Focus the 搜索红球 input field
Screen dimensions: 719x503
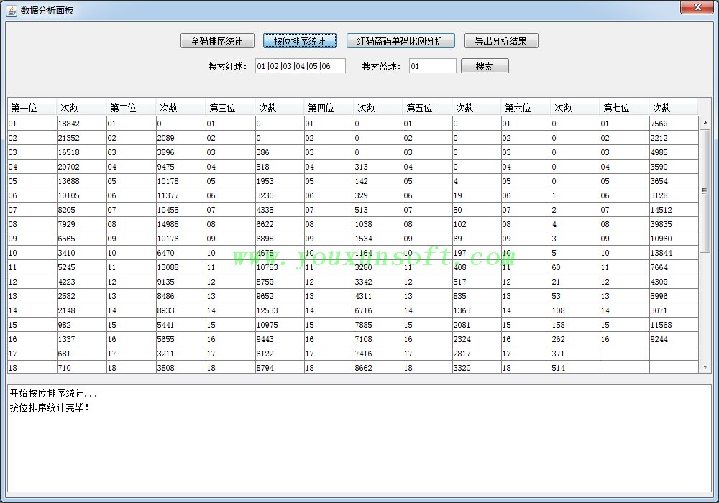pyautogui.click(x=301, y=66)
